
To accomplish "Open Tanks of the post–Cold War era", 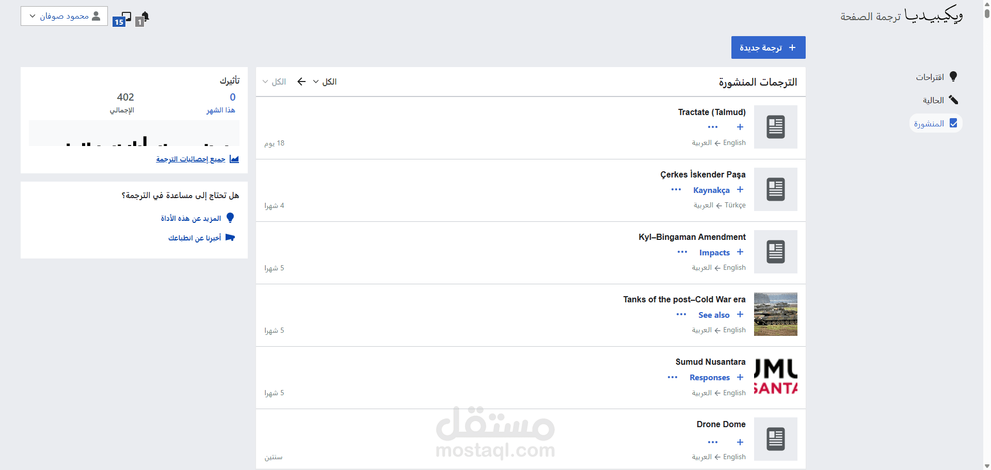I will tap(684, 299).
